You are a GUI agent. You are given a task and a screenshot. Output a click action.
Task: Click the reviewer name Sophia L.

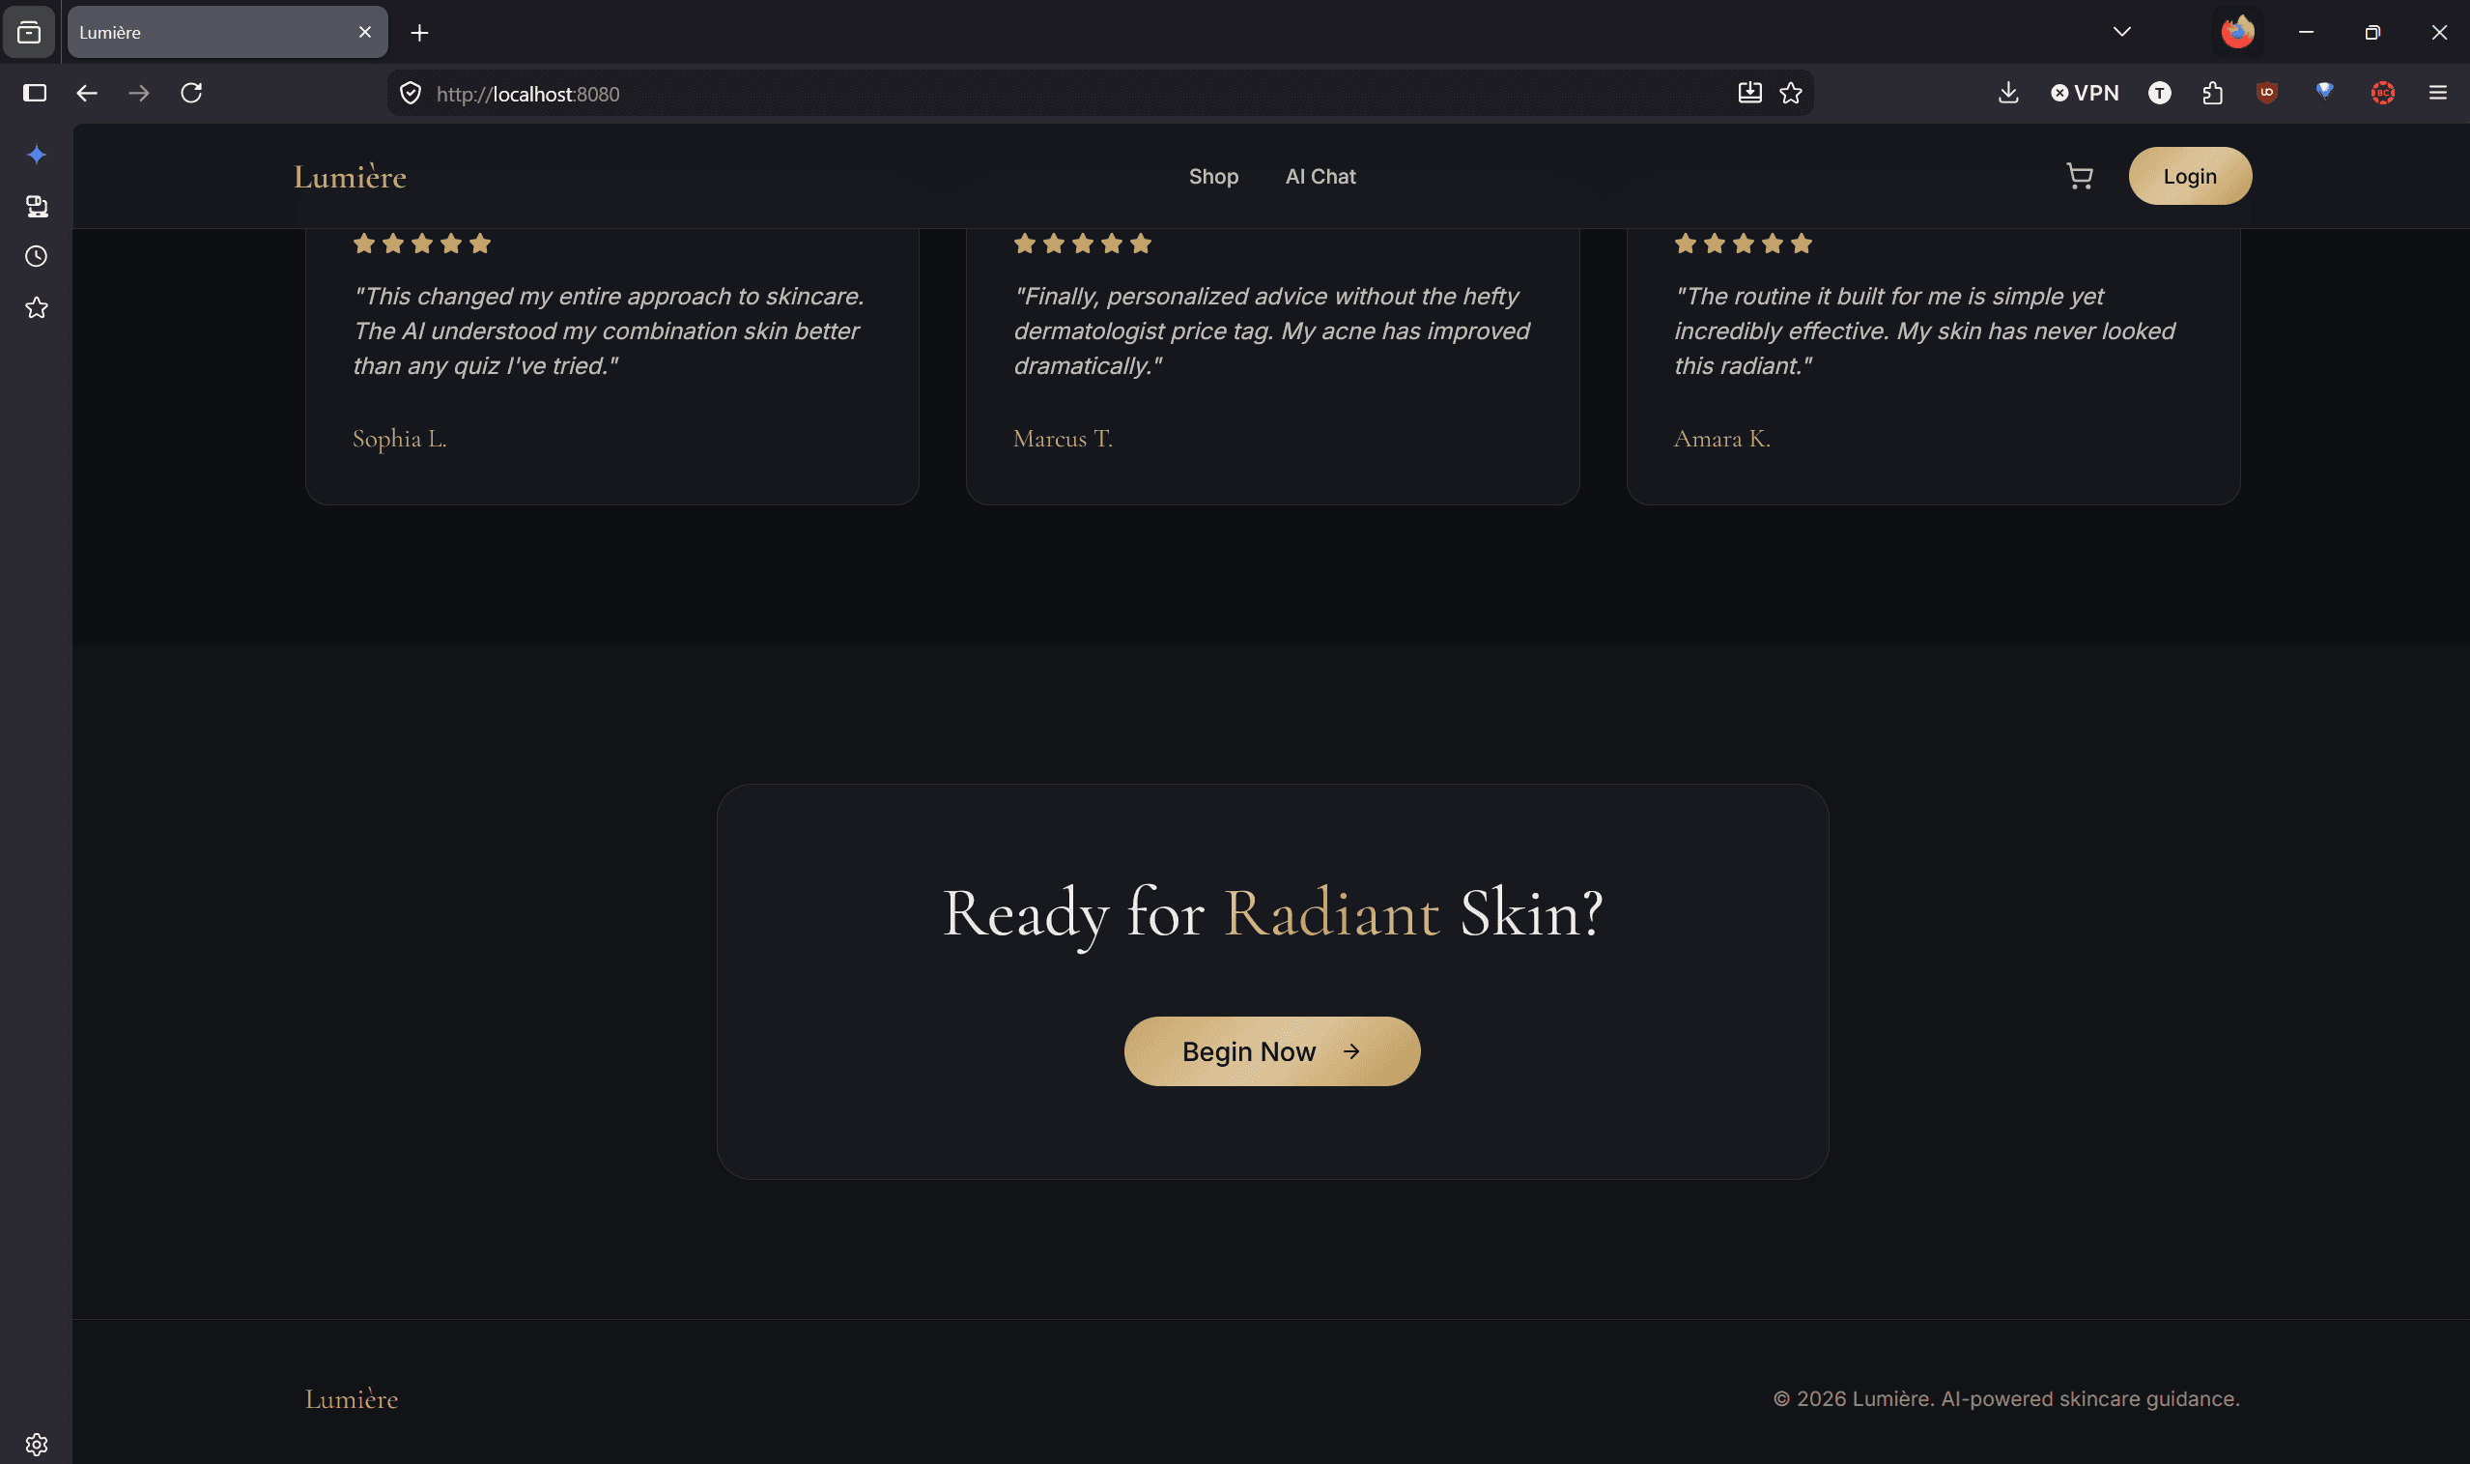[399, 438]
